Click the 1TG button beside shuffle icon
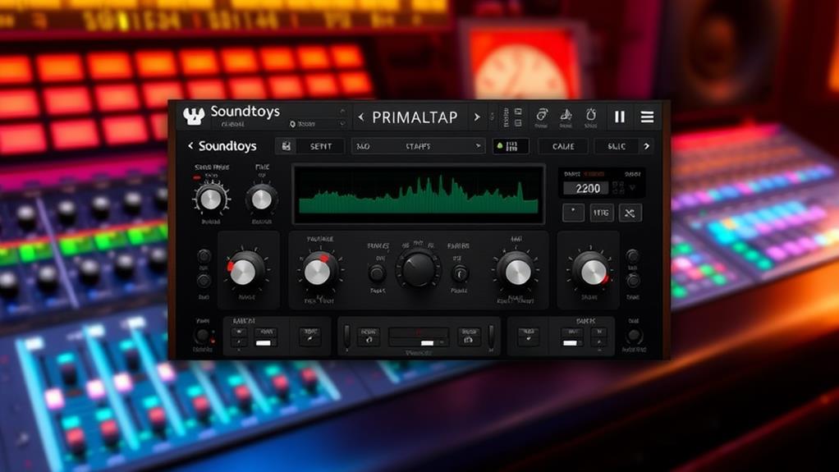The width and height of the screenshot is (839, 472). click(x=602, y=213)
